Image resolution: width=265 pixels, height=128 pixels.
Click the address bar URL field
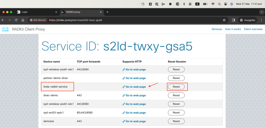(129, 20)
